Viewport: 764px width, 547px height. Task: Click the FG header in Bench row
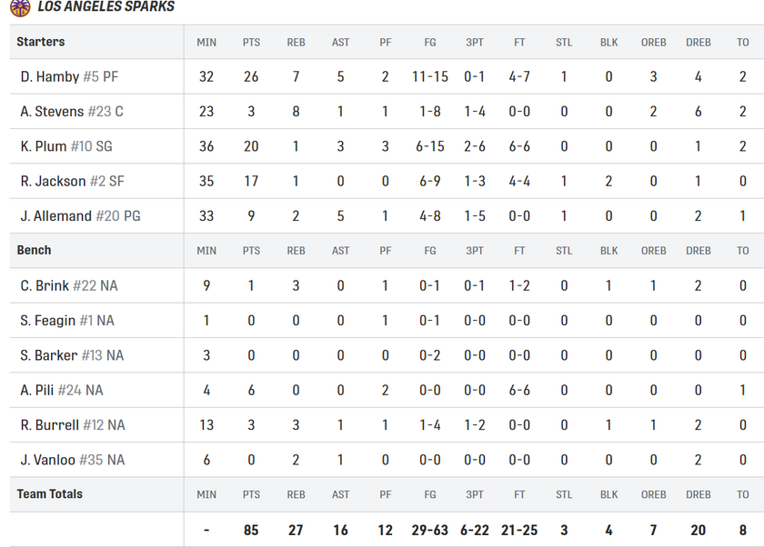point(429,251)
